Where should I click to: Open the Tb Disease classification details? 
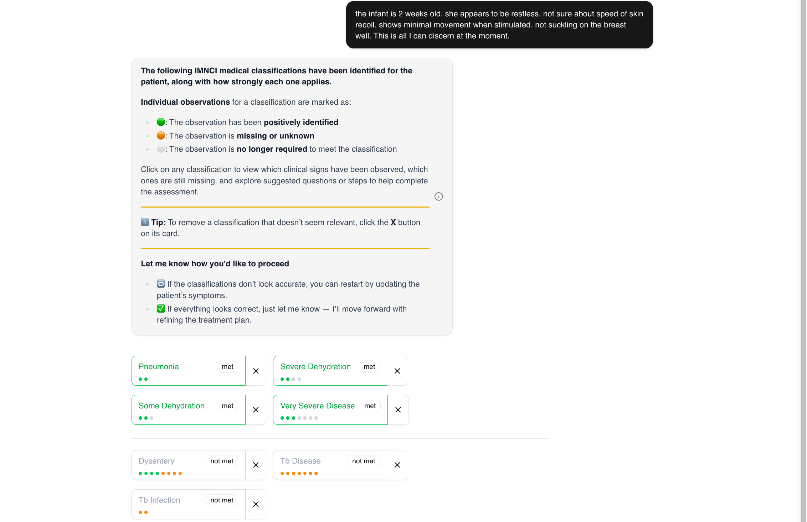[300, 460]
